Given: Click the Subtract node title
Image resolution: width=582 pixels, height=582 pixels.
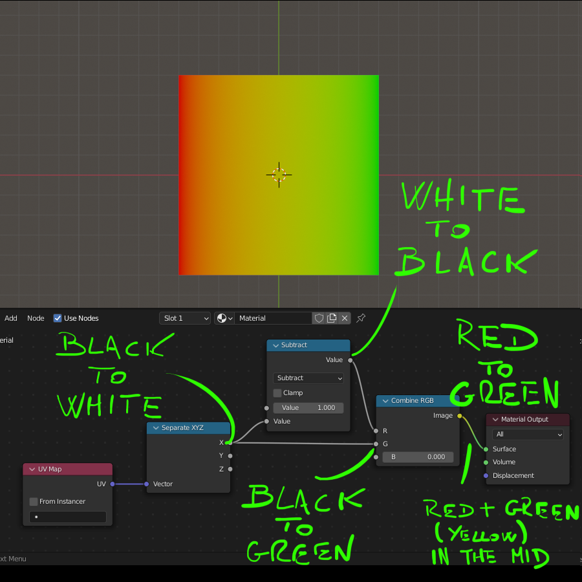Looking at the screenshot, I should point(294,345).
